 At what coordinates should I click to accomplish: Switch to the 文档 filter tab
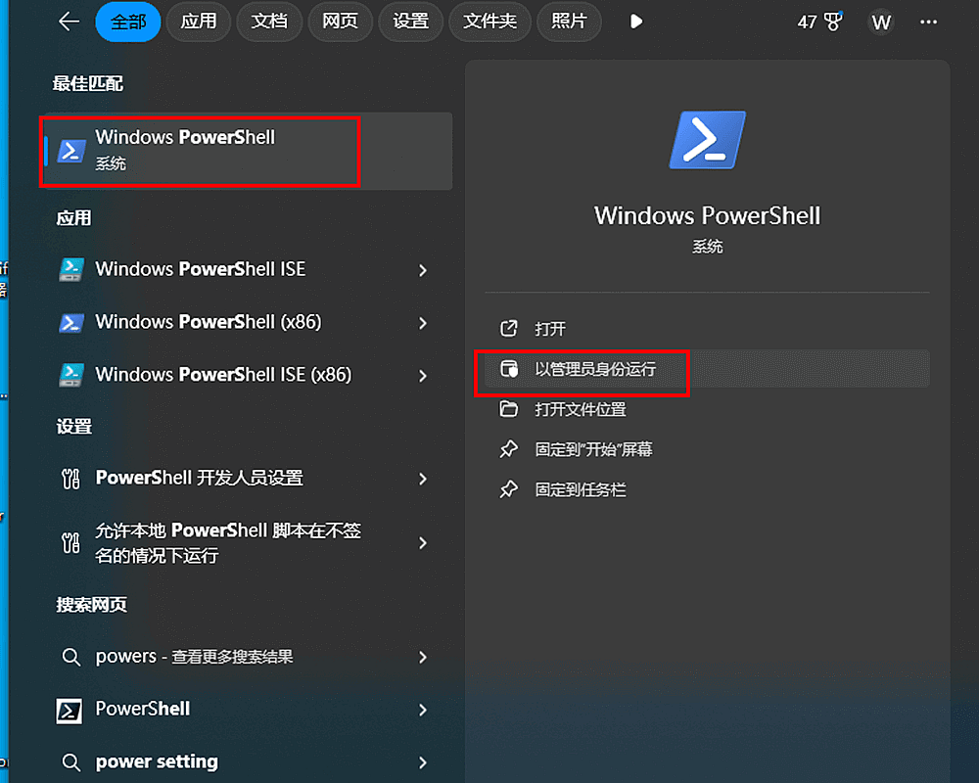[x=269, y=22]
